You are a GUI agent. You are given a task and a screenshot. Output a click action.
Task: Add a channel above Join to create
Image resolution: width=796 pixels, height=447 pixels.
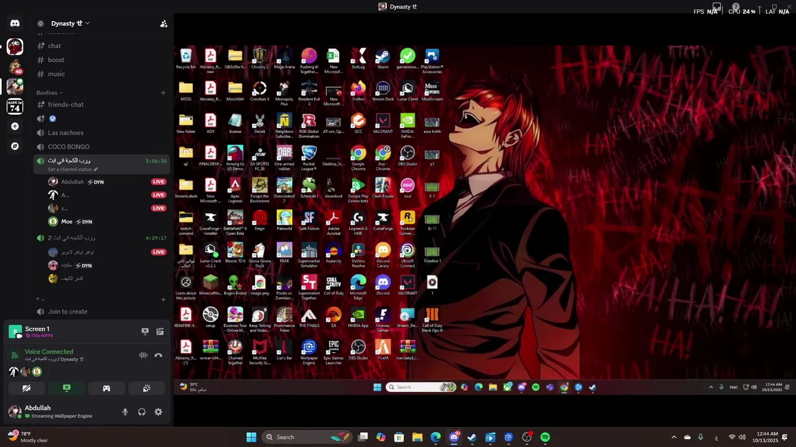point(163,299)
